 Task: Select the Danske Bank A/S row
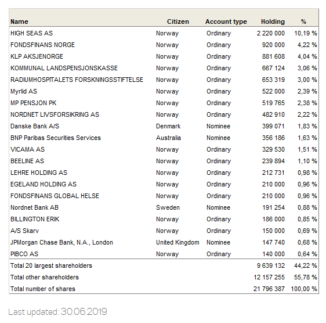coord(164,126)
